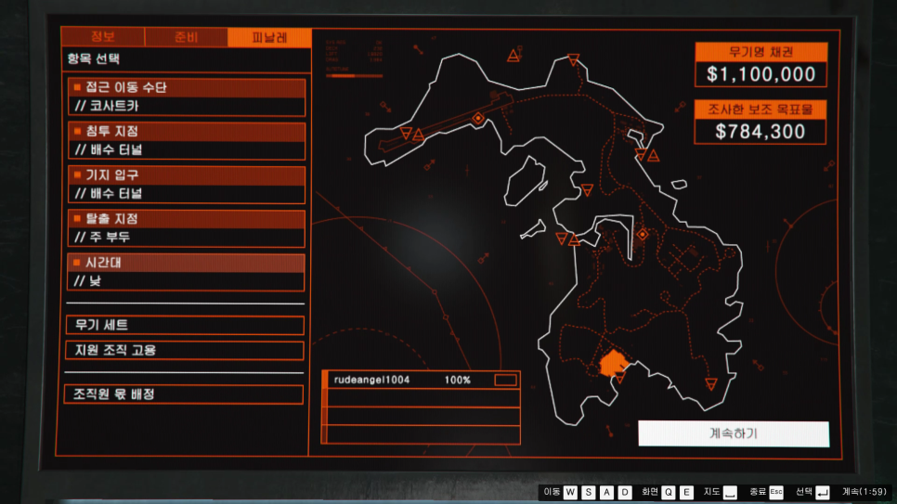Click the diamond marker on the airstrip
The height and width of the screenshot is (504, 897).
coord(478,119)
